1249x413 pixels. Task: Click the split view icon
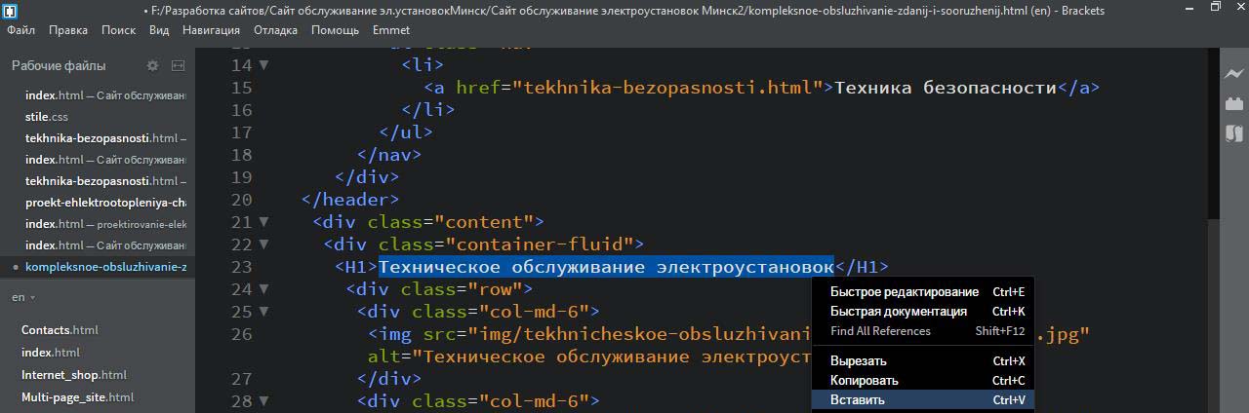click(x=178, y=66)
